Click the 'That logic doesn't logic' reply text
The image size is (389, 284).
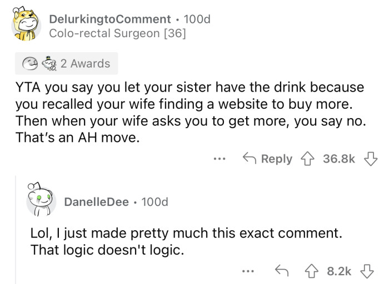pyautogui.click(x=106, y=249)
